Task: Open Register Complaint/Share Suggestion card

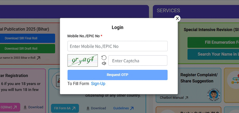Action: [197, 78]
